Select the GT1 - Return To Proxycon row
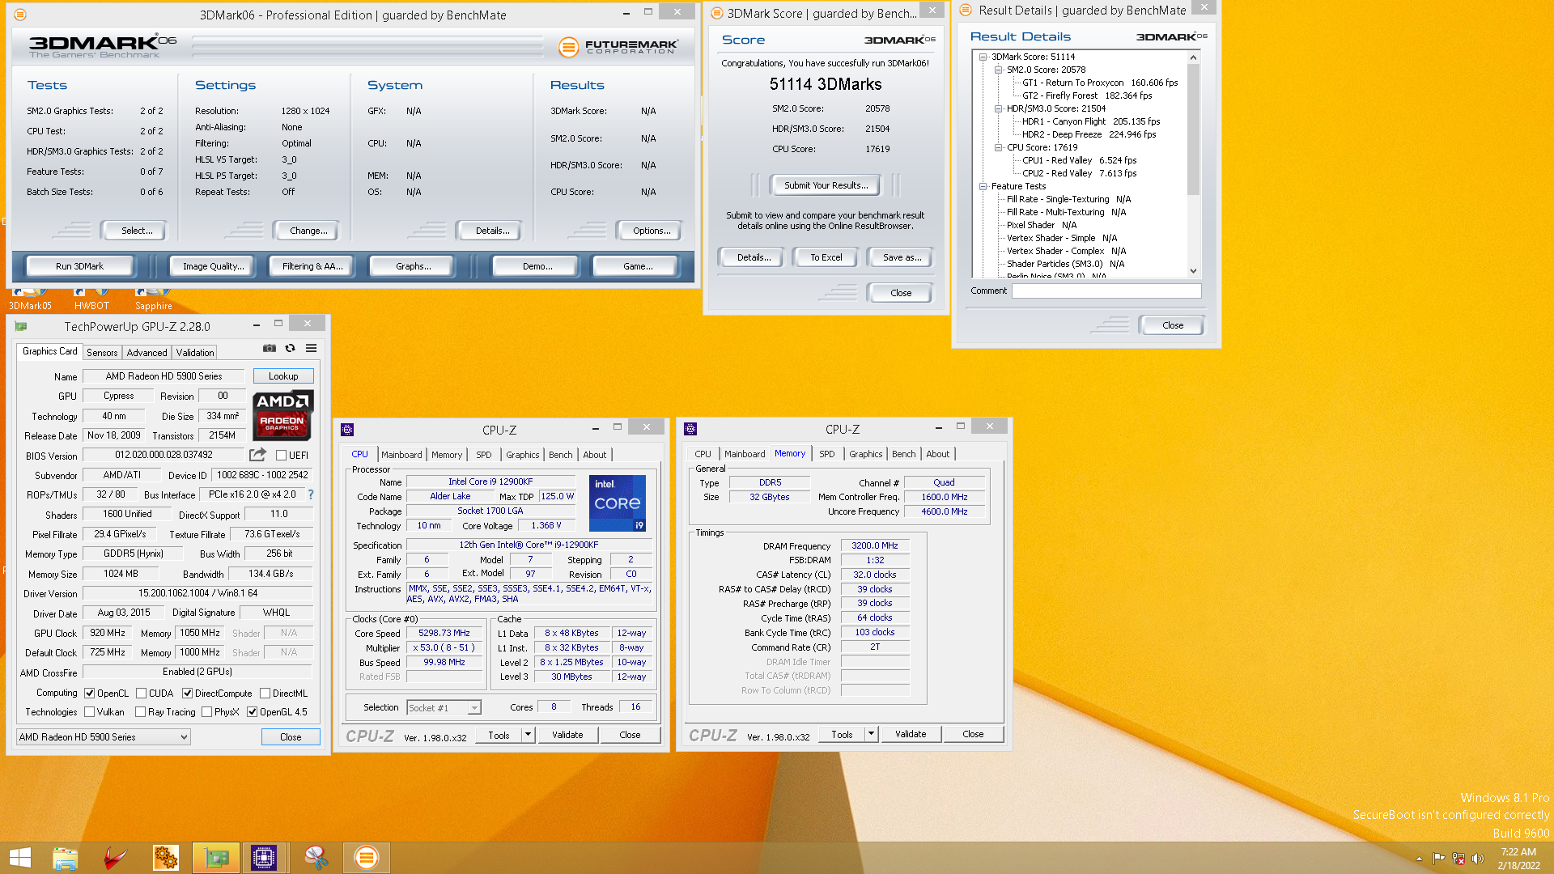Screen dimensions: 1554x874 pyautogui.click(x=1099, y=83)
